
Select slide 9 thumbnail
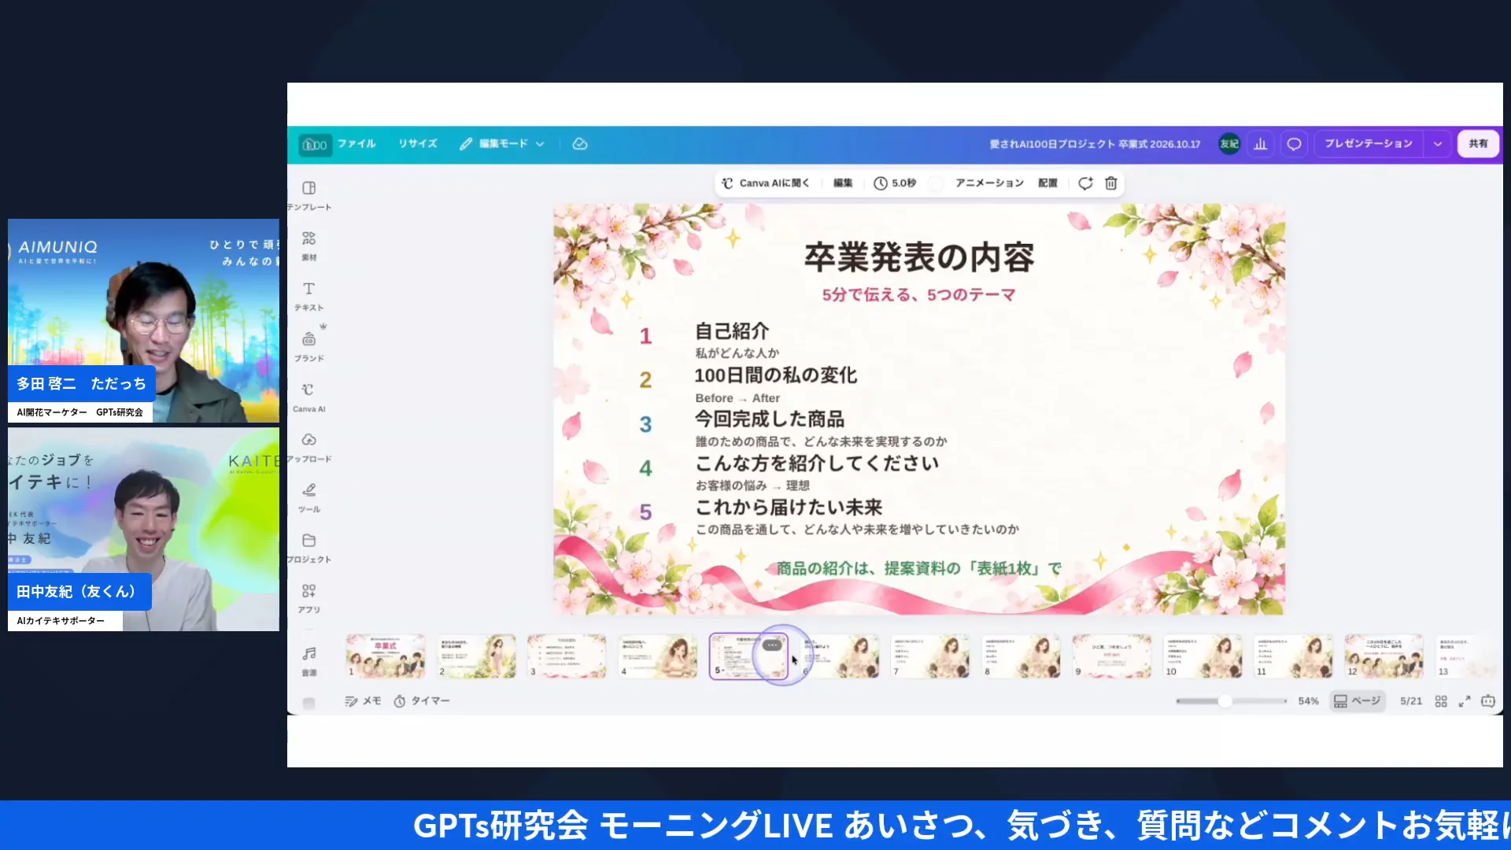point(1112,656)
